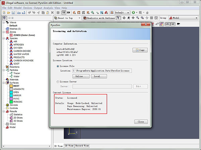201x150 pixels.
Task: Activate the pan view tool
Action: [x=133, y=18]
